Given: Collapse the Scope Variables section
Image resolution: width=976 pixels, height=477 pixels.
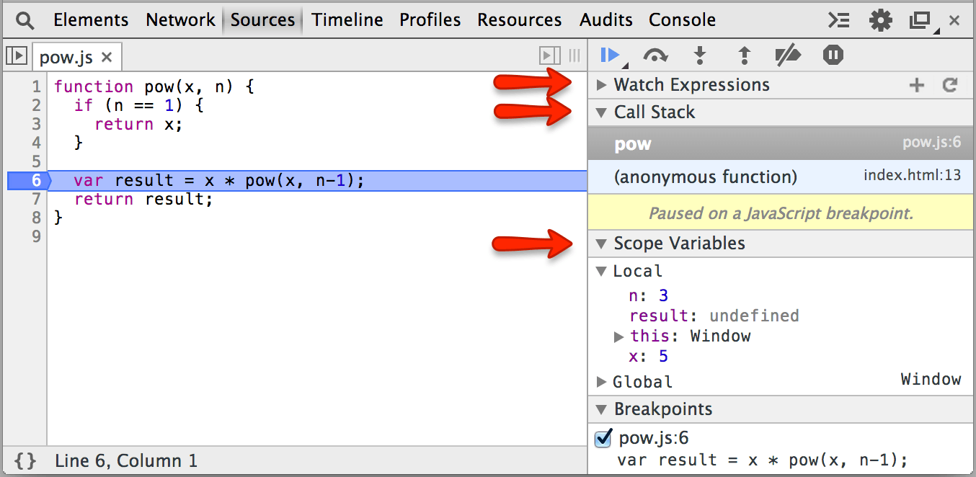Looking at the screenshot, I should pos(602,244).
